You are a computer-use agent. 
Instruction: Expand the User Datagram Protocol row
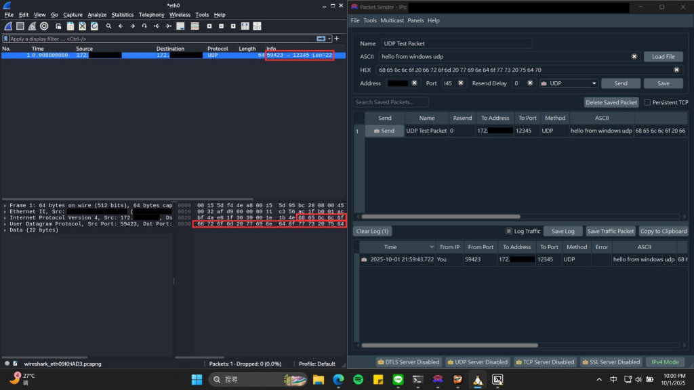click(5, 224)
